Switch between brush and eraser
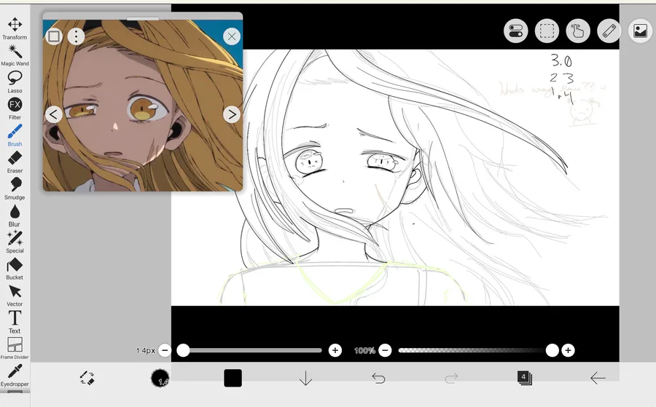The image size is (656, 407). (x=87, y=378)
